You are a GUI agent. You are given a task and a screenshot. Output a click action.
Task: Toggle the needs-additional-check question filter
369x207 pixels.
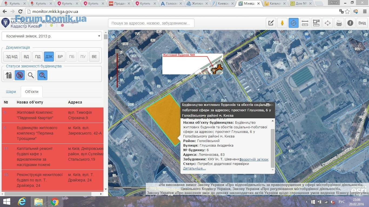[42, 75]
